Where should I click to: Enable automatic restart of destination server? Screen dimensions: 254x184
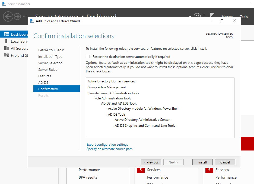pyautogui.click(x=88, y=57)
